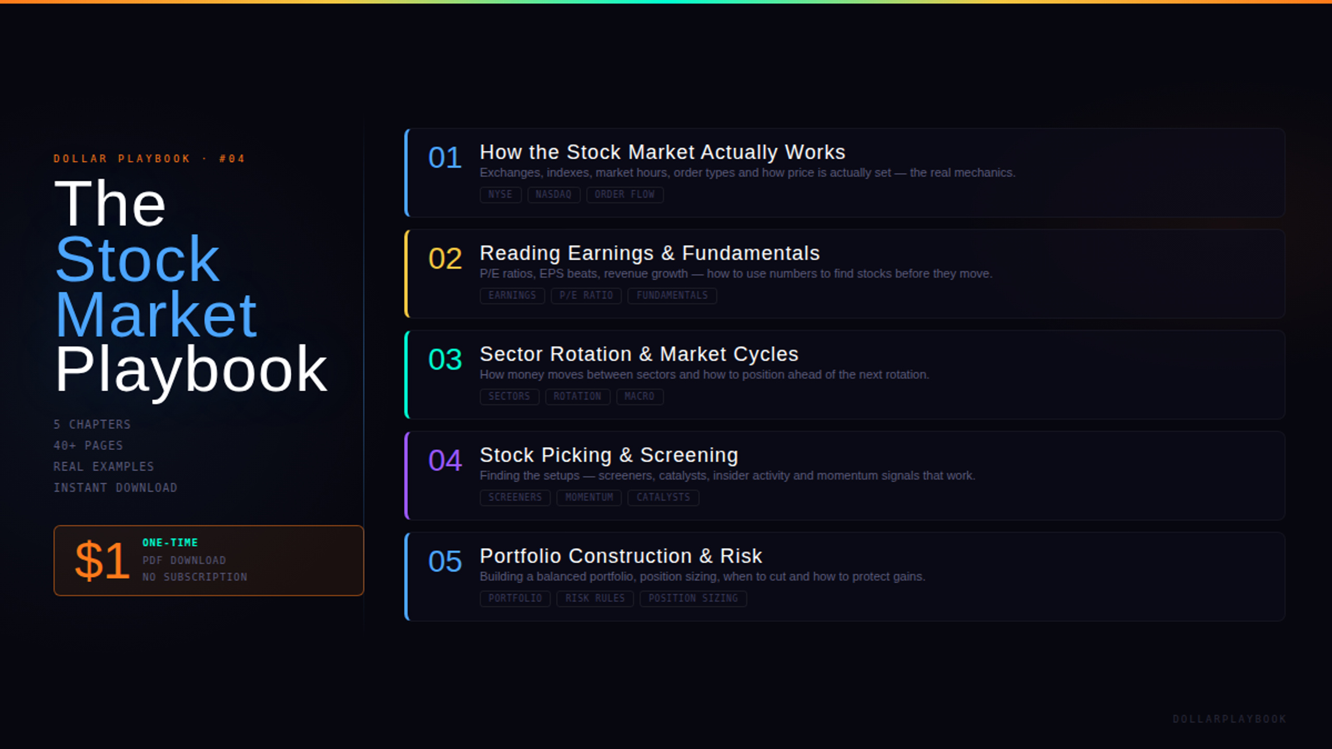Click the $1 price text
The height and width of the screenshot is (749, 1332).
[x=102, y=561]
